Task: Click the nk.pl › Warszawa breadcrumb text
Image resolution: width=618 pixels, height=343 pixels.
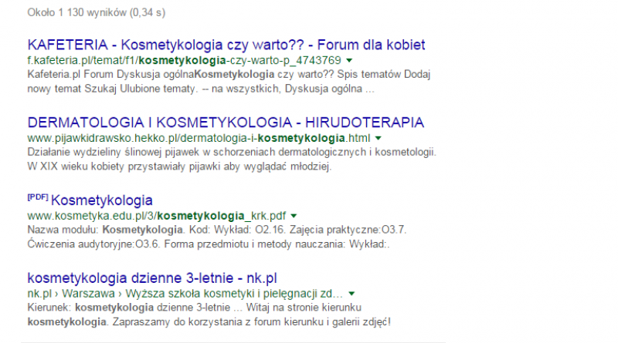Action: 185,294
